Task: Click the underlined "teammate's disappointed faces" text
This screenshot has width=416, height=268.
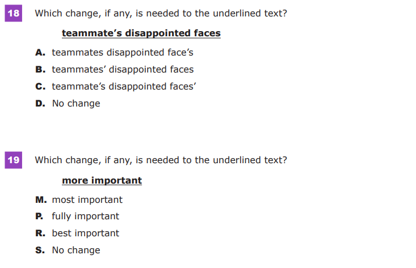Action: (141, 33)
